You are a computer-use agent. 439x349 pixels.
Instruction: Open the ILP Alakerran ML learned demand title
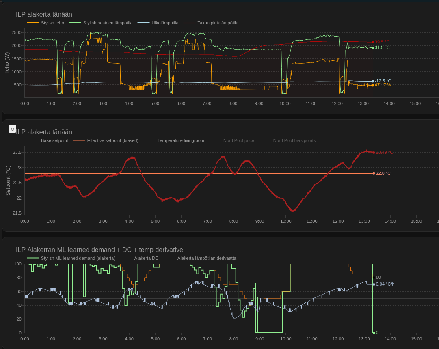(x=99, y=250)
